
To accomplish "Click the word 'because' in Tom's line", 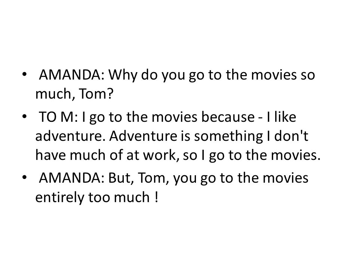I will pos(228,117).
